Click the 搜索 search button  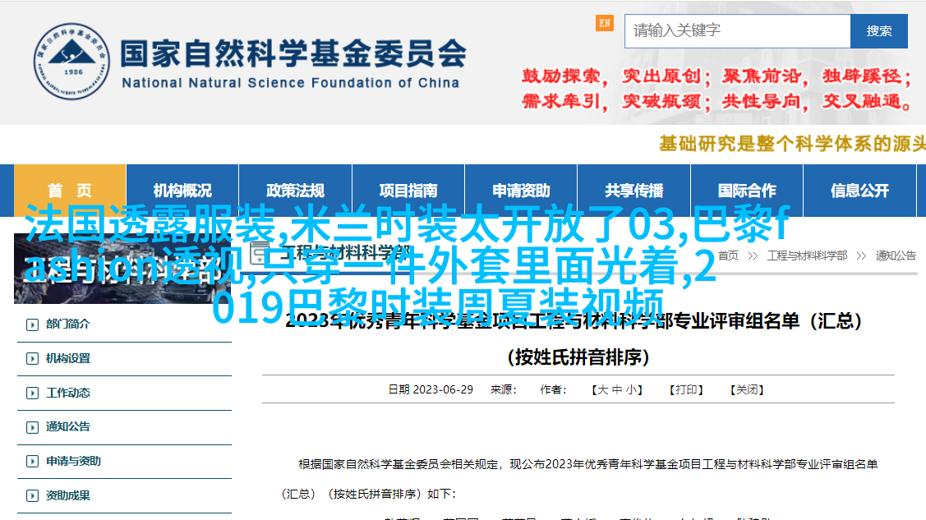click(x=879, y=30)
